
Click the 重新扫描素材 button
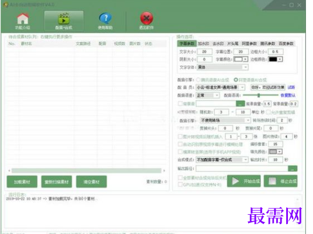57,181
